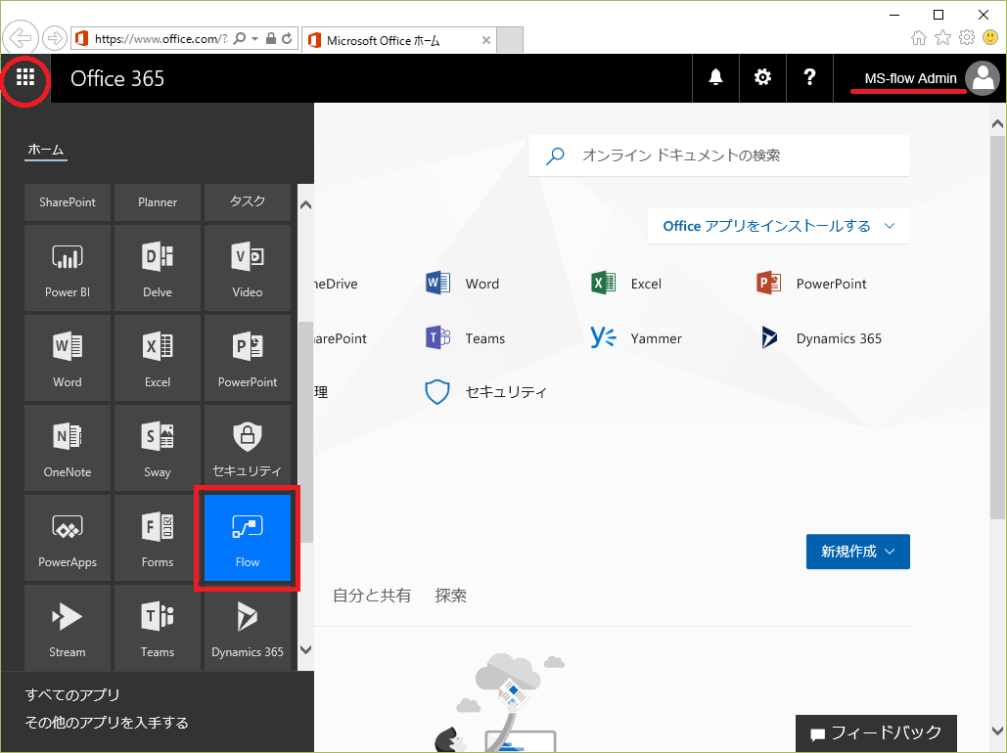The height and width of the screenshot is (753, 1007).
Task: Open Dynamics 365 tile in app launcher
Action: (248, 627)
